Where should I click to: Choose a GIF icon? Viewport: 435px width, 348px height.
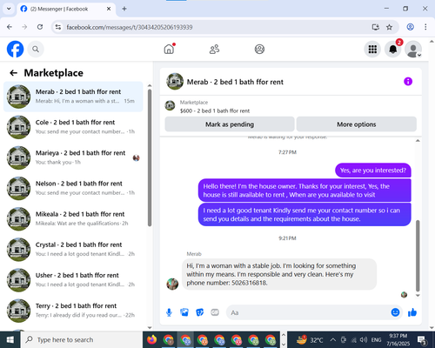215,312
